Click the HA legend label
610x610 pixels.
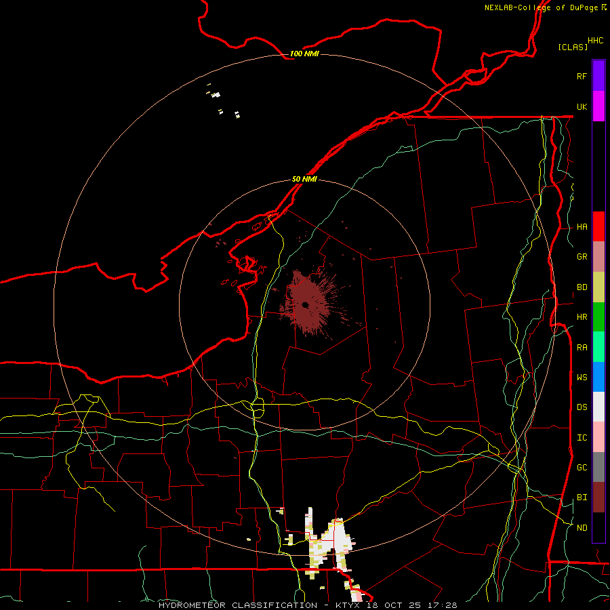(x=582, y=227)
